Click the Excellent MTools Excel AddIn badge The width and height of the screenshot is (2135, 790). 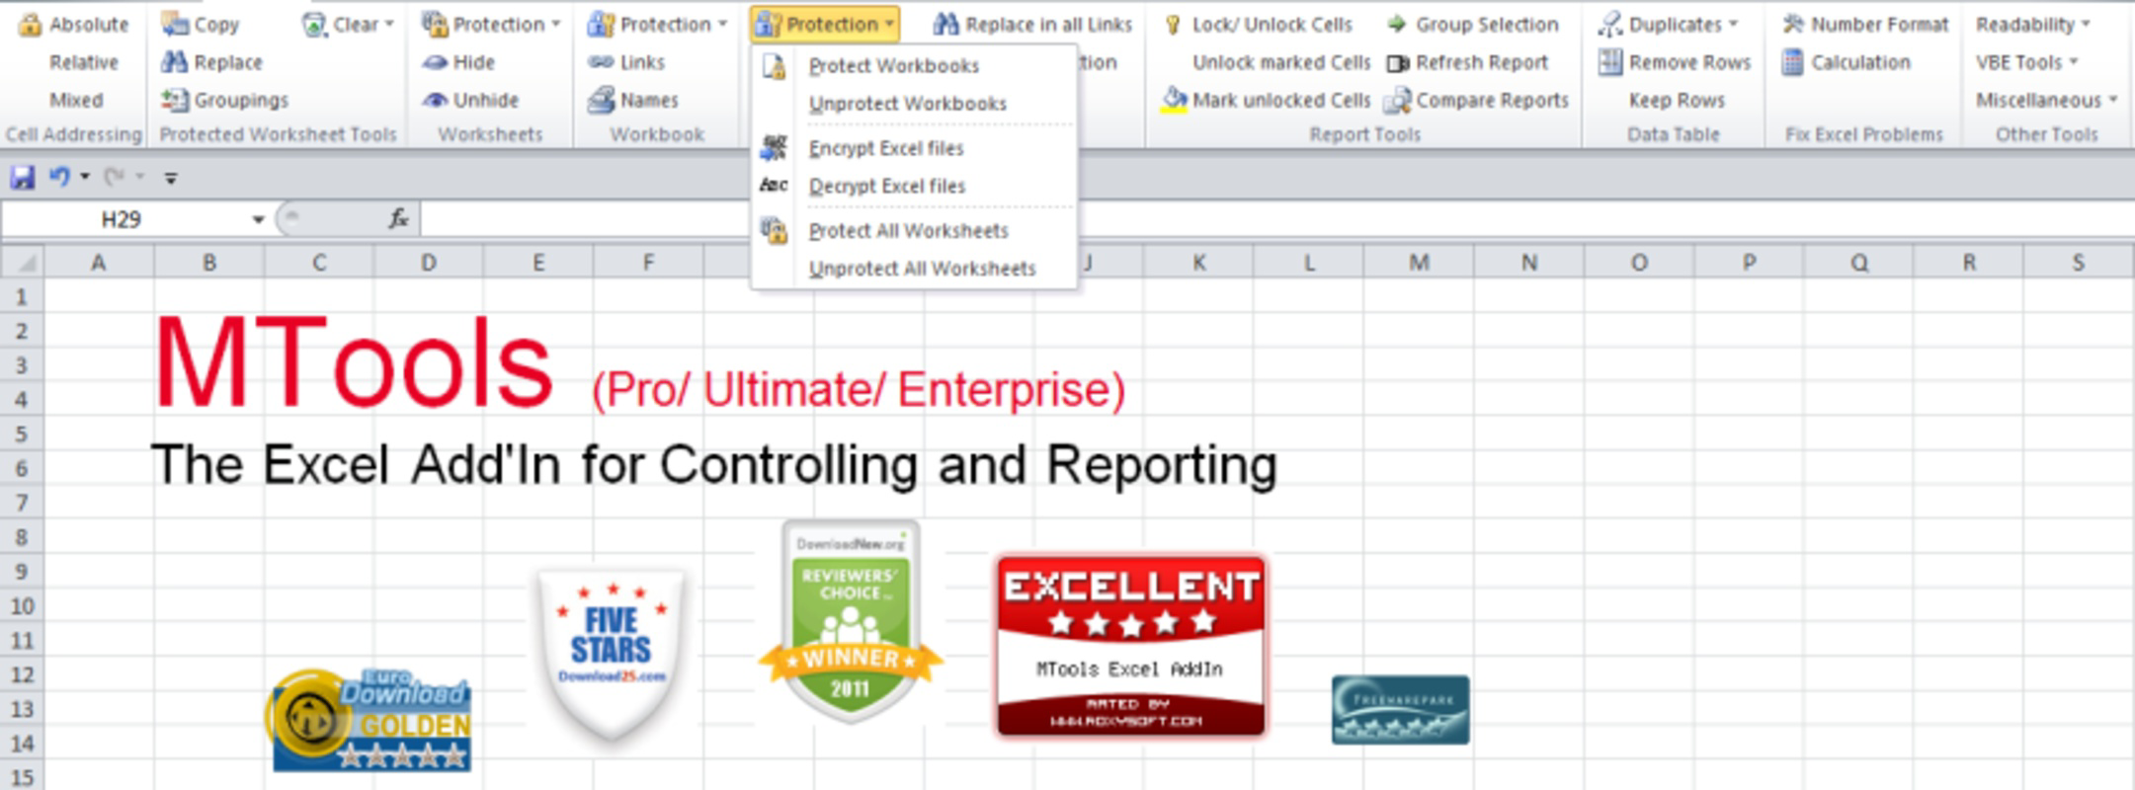[x=1131, y=646]
